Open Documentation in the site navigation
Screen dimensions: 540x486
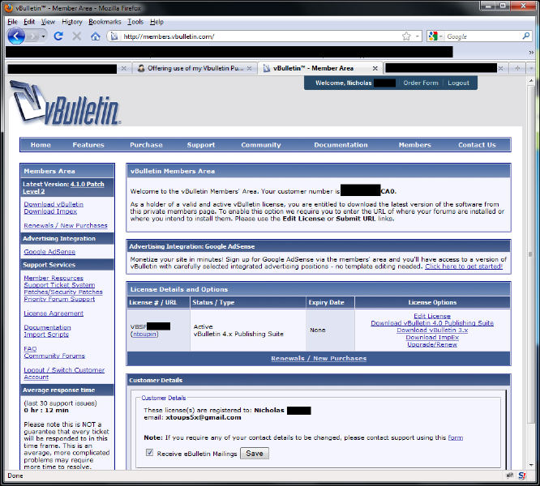tap(341, 145)
